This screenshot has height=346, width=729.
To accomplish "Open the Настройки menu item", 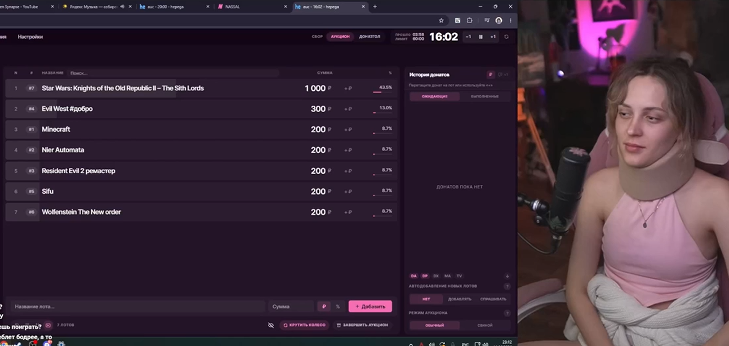I will click(30, 37).
